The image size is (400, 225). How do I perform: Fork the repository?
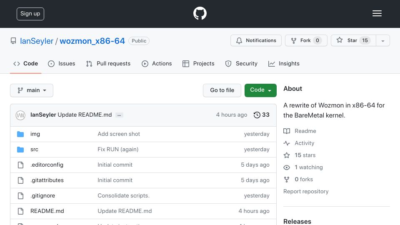(x=306, y=40)
